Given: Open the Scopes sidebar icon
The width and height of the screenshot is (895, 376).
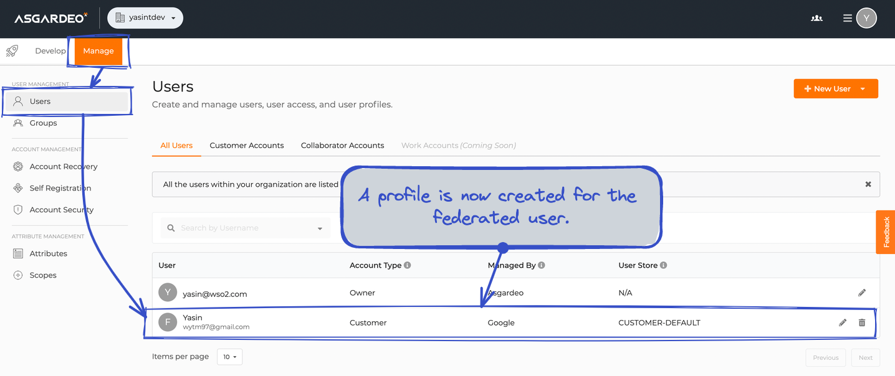Looking at the screenshot, I should point(18,275).
